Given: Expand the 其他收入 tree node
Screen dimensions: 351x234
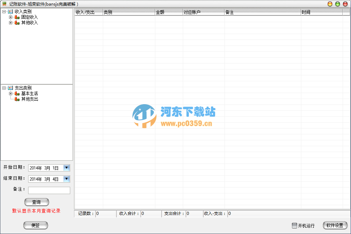Looking at the screenshot, I should (x=11, y=23).
